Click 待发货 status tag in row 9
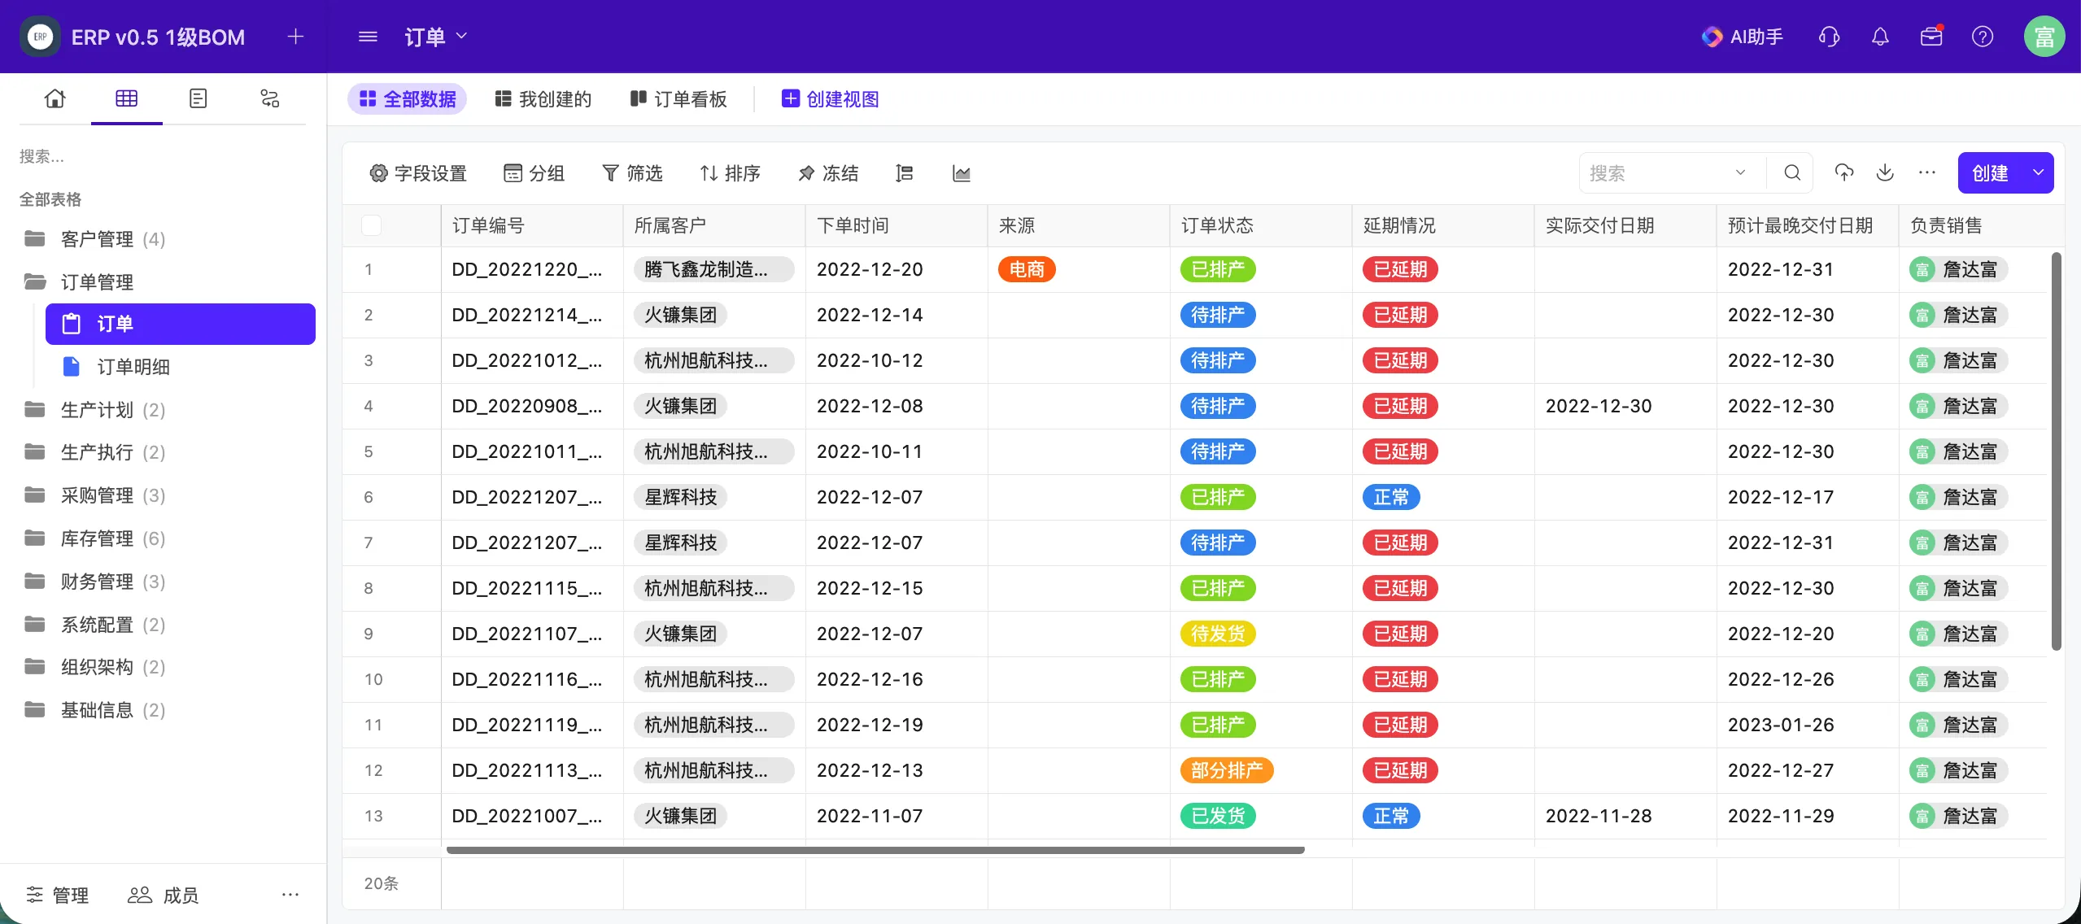Viewport: 2081px width, 924px height. 1218,634
